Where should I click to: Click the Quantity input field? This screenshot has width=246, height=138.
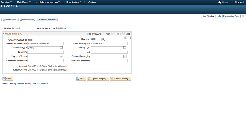(45, 52)
